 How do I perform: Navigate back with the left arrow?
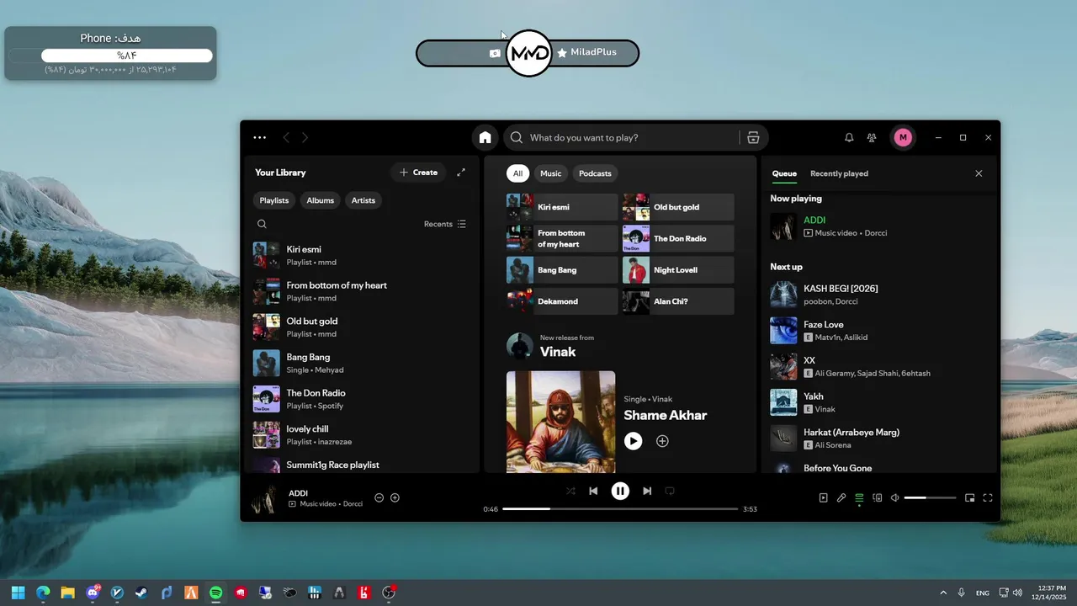coord(286,137)
